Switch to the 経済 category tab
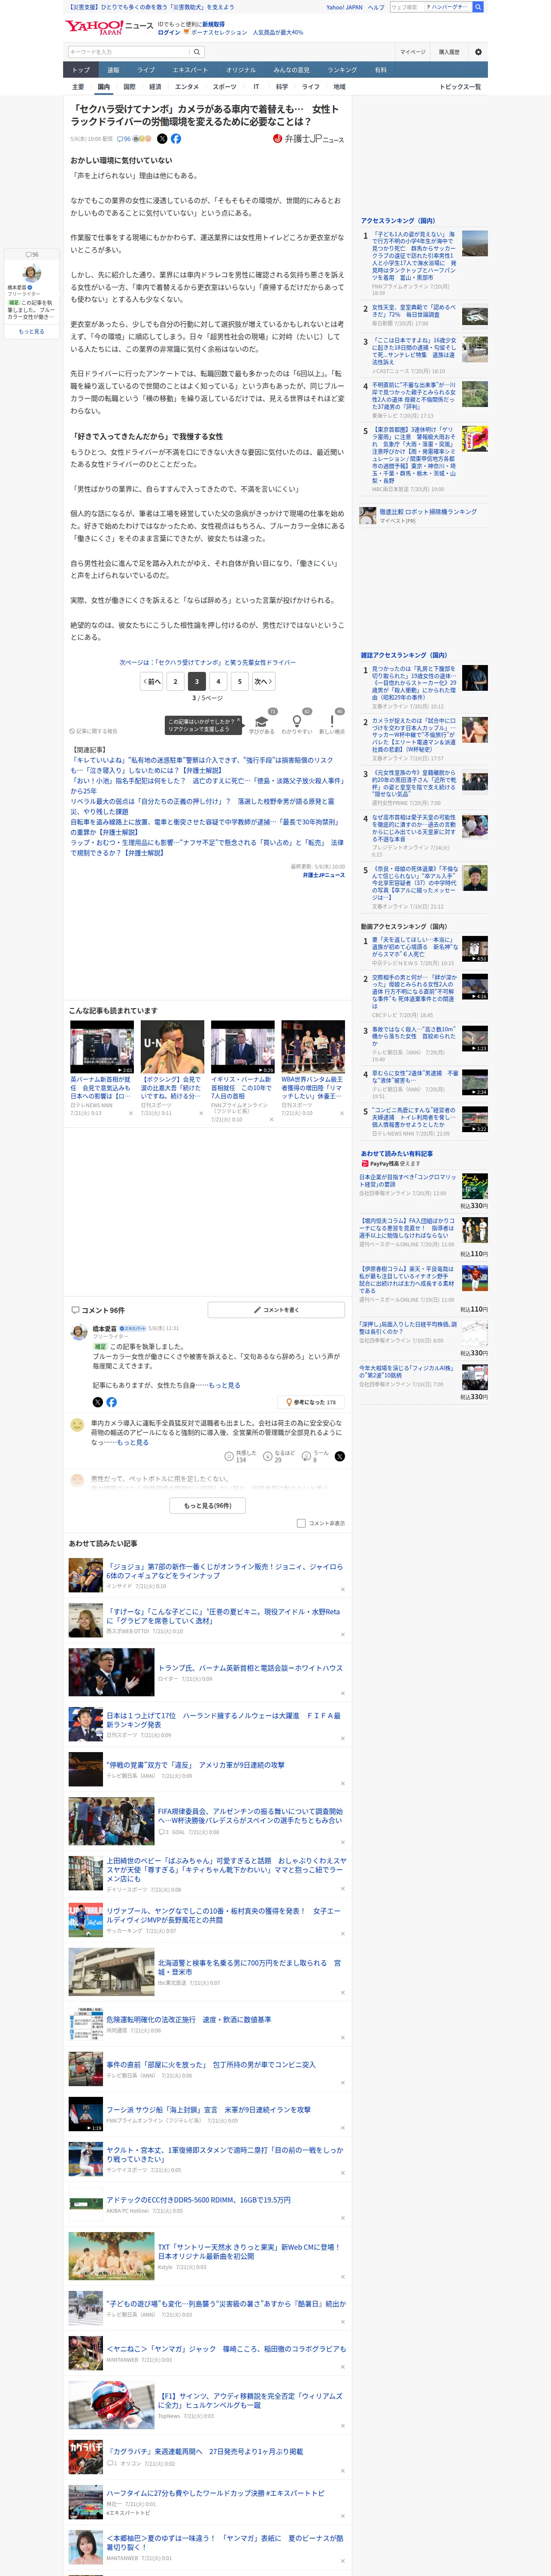Viewport: 551px width, 2576px height. [x=155, y=87]
